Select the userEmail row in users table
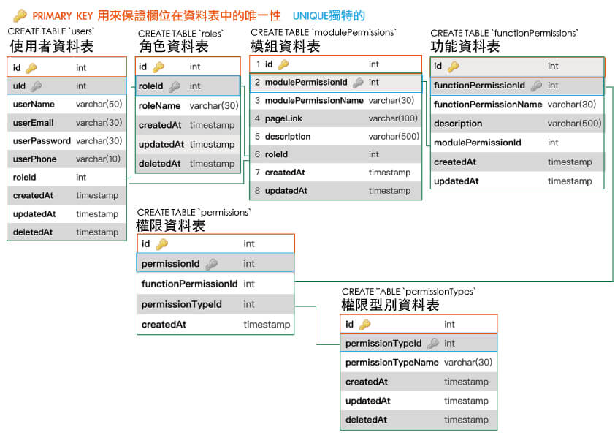 click(67, 123)
